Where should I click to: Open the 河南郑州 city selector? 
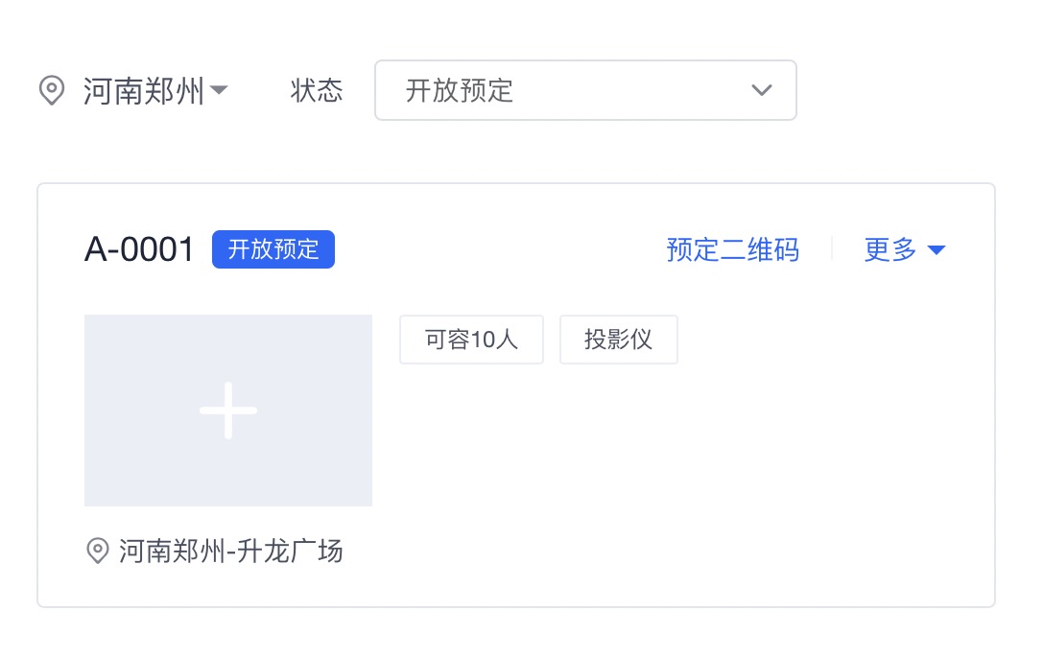[144, 91]
